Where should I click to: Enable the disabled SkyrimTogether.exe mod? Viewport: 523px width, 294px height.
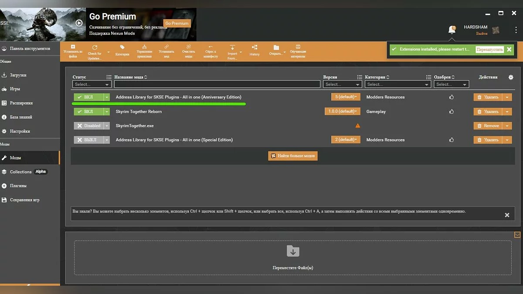[88, 126]
